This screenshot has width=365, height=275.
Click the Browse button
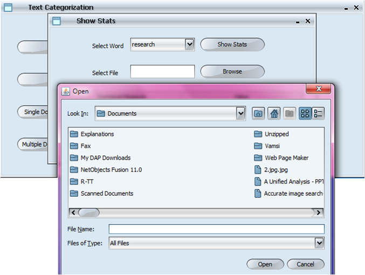232,71
